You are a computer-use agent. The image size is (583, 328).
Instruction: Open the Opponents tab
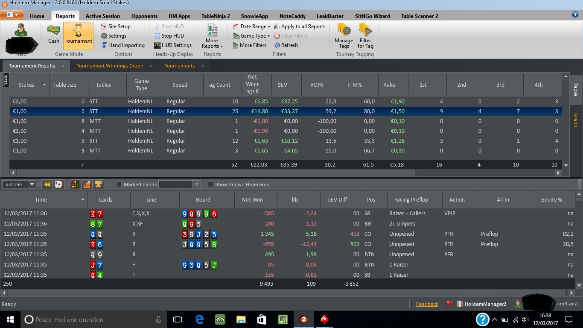click(x=144, y=16)
